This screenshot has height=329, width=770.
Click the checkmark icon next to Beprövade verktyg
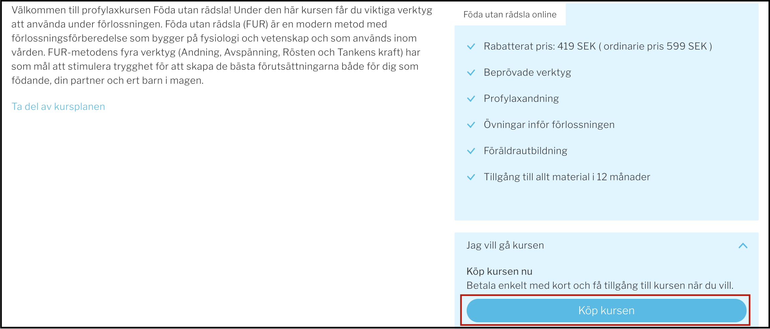click(x=471, y=73)
